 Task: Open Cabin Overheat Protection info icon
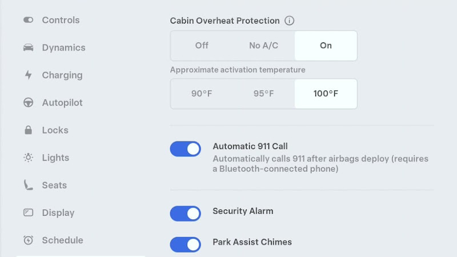[x=289, y=21]
